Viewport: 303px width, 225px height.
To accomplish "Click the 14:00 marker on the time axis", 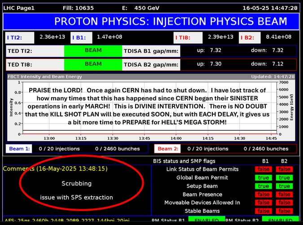I will pos(176,138).
